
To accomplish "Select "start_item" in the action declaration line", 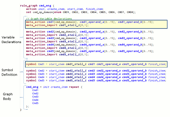I will (75, 9).
